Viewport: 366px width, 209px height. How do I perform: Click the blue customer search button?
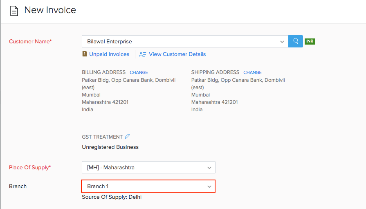pyautogui.click(x=295, y=41)
